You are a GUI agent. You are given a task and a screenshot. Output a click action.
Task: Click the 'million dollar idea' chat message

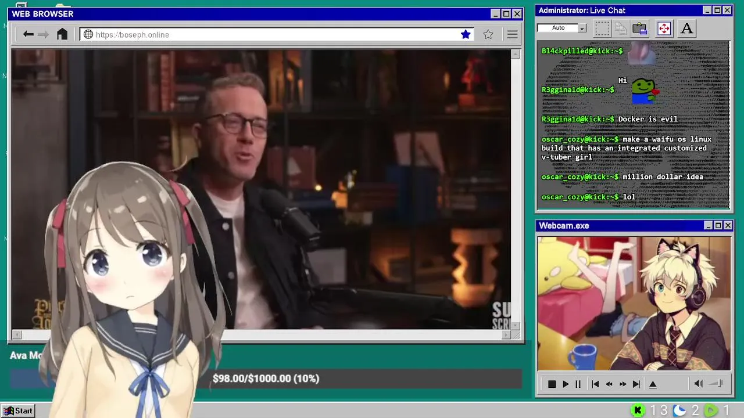tap(663, 176)
